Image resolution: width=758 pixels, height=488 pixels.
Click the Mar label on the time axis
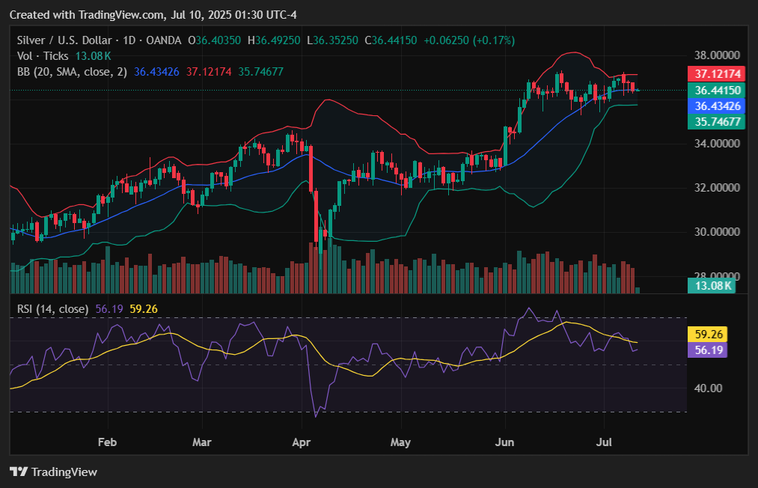tap(201, 442)
